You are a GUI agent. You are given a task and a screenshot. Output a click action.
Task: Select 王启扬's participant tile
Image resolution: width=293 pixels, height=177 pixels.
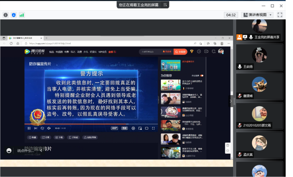(x=259, y=57)
